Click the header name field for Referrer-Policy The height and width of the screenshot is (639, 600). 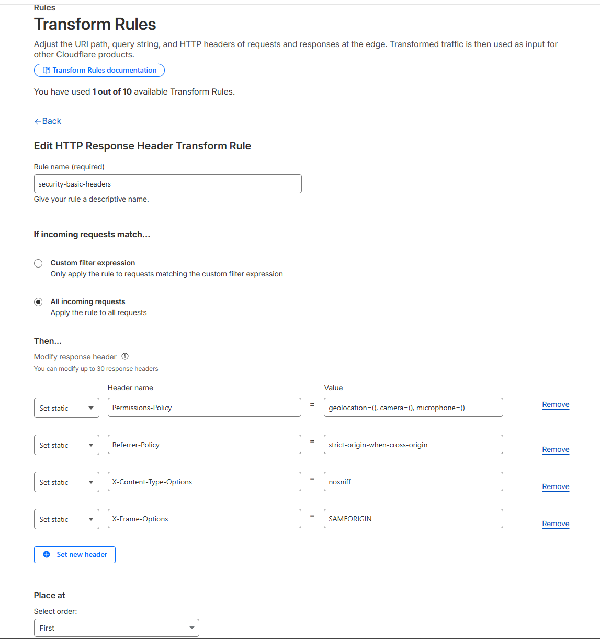point(204,444)
